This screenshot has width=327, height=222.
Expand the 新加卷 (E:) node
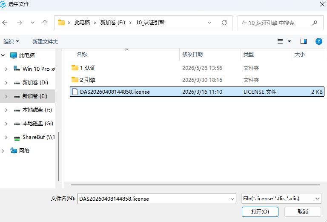6,96
